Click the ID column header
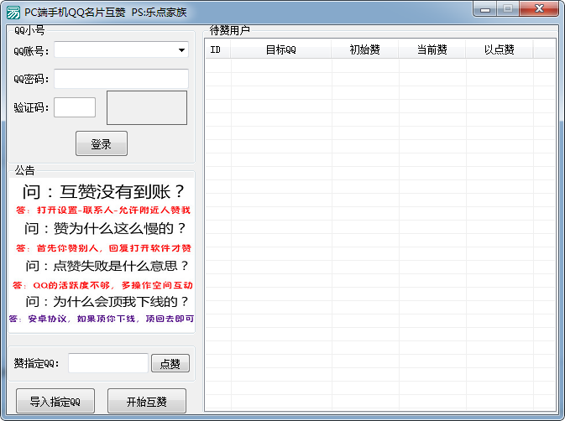Screen dimensions: 565x421 [x=218, y=49]
